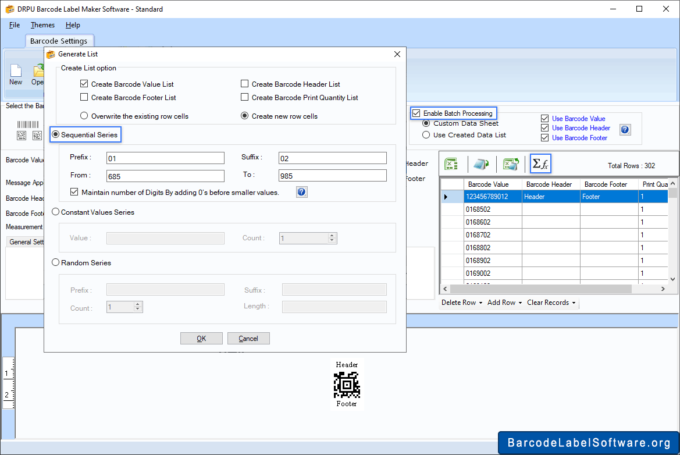Image resolution: width=680 pixels, height=455 pixels.
Task: Click the Suffix input field with 02
Action: point(333,158)
